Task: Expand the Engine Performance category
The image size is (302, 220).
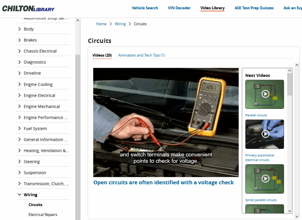Action: [19, 117]
